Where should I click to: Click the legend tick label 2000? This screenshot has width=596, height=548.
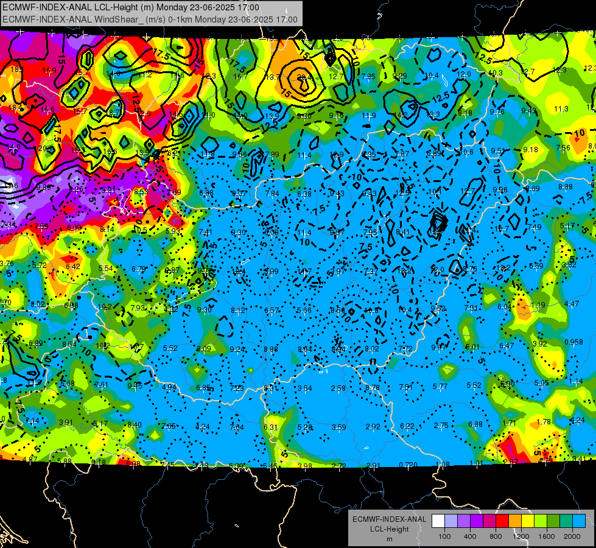coord(572,536)
